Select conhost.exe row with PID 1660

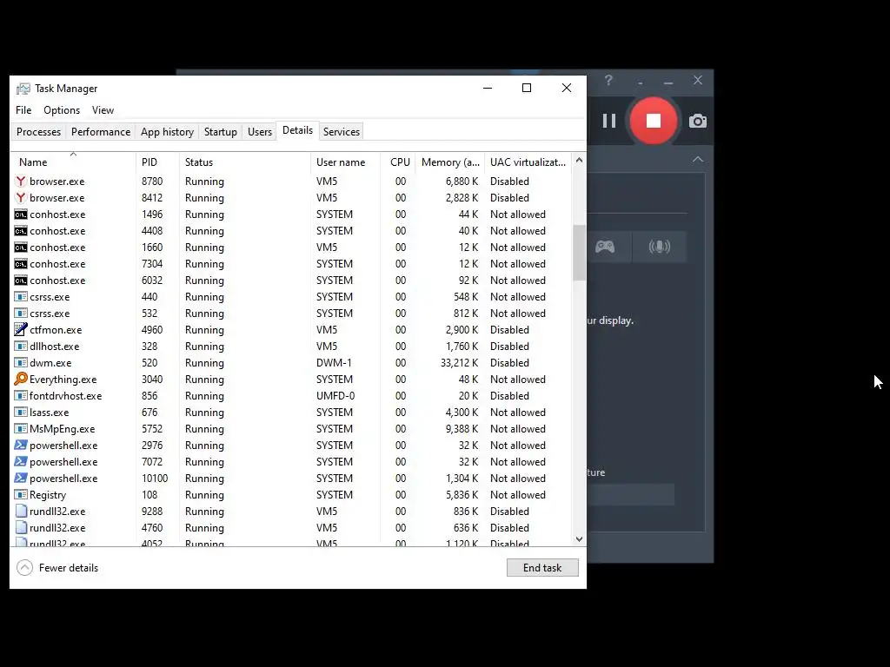click(x=292, y=248)
